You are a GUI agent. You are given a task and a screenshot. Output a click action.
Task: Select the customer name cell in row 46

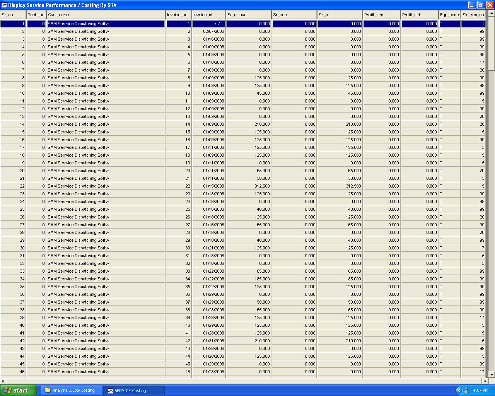point(106,372)
